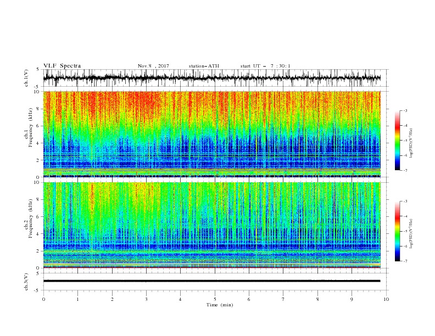
Task: Select the ch.2 "Frequency (kHz)" axis label
Action: [x=31, y=219]
